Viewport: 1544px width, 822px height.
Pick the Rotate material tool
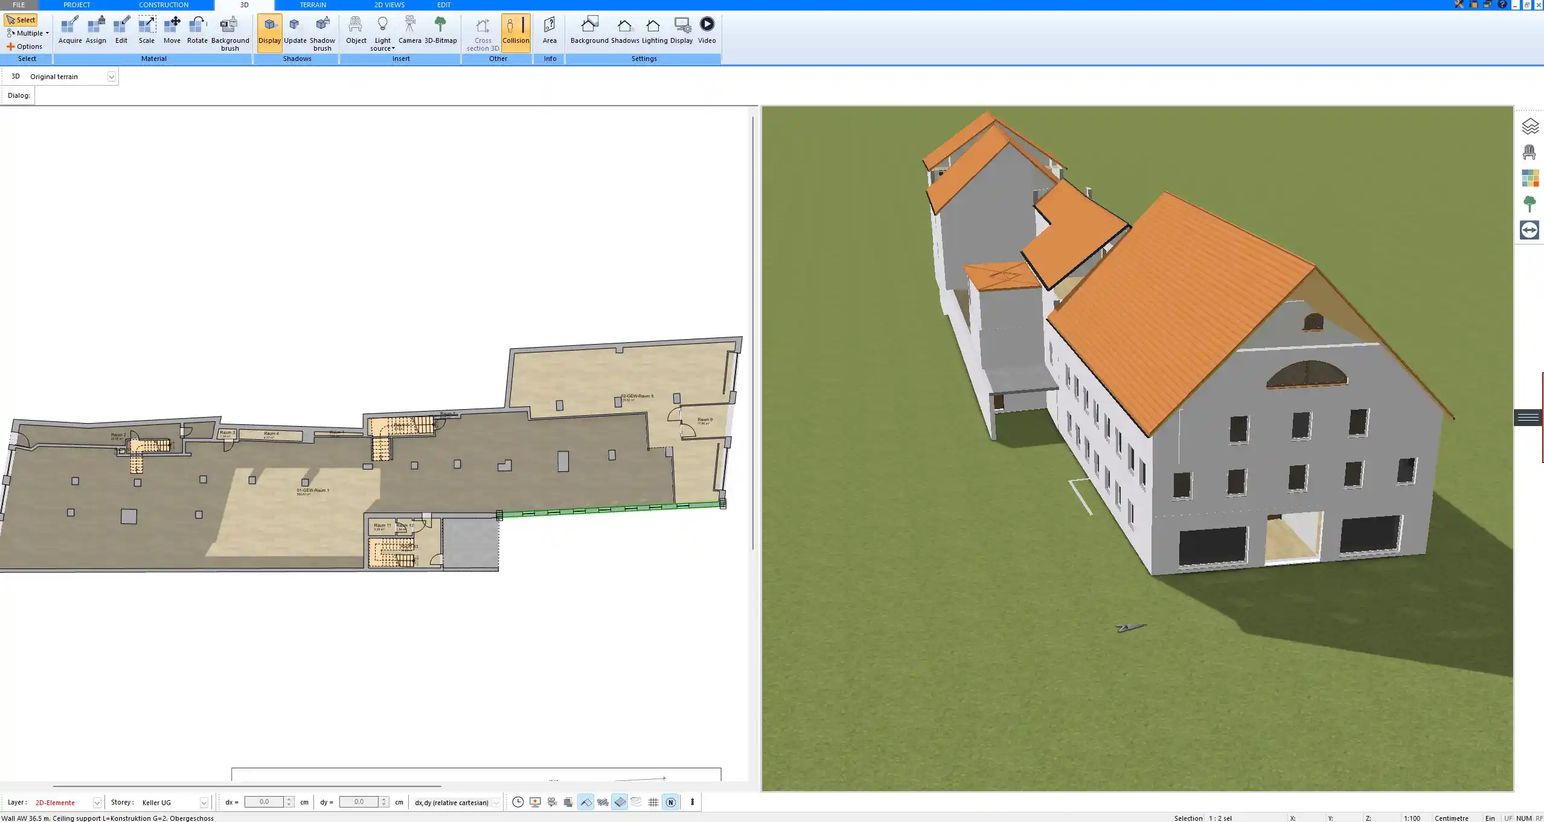coord(197,30)
